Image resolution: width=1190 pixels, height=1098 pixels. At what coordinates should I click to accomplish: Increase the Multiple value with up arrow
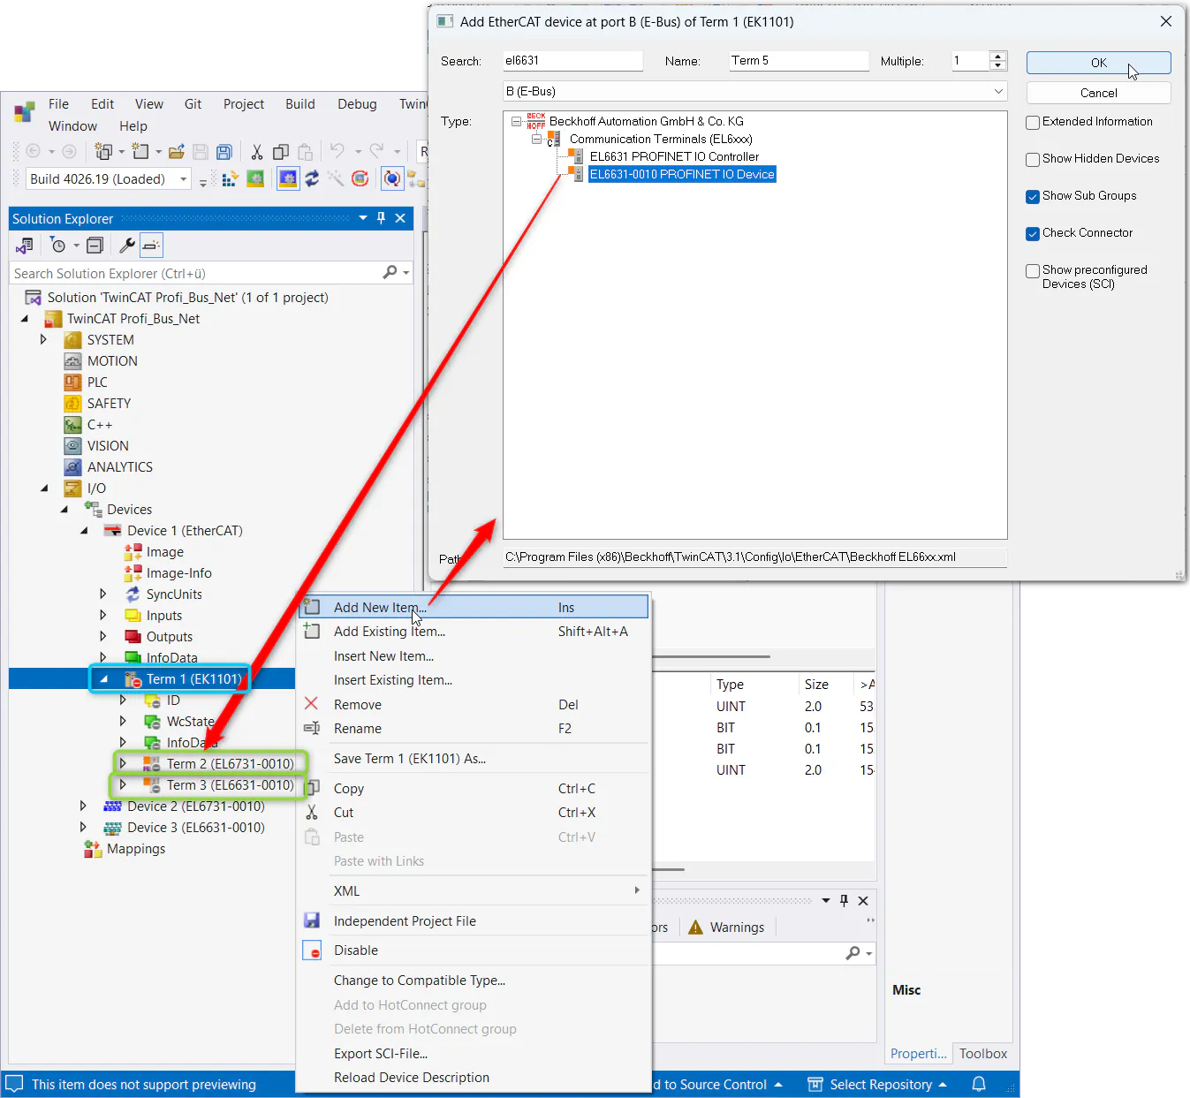(x=998, y=57)
